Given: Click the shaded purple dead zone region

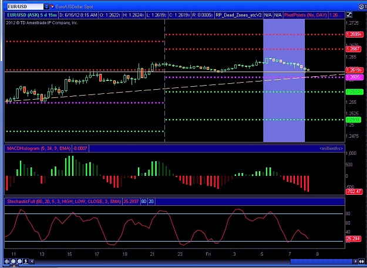Looking at the screenshot, I should point(284,80).
